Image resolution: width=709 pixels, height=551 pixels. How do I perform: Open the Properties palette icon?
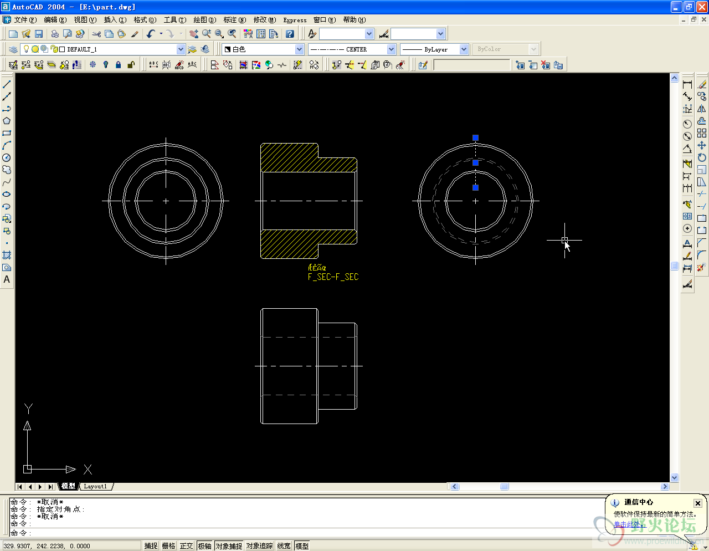click(248, 34)
